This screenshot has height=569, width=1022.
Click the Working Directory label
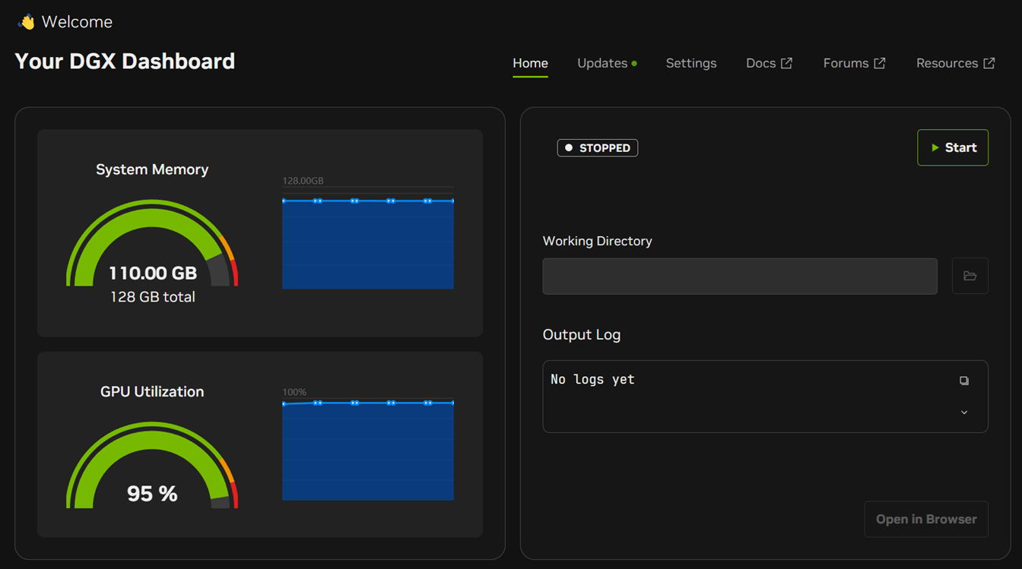point(598,241)
